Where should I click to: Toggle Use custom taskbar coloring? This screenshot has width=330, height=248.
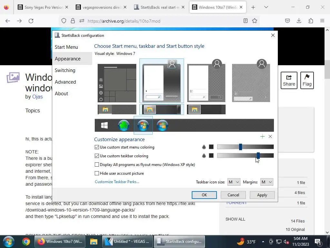(97, 156)
